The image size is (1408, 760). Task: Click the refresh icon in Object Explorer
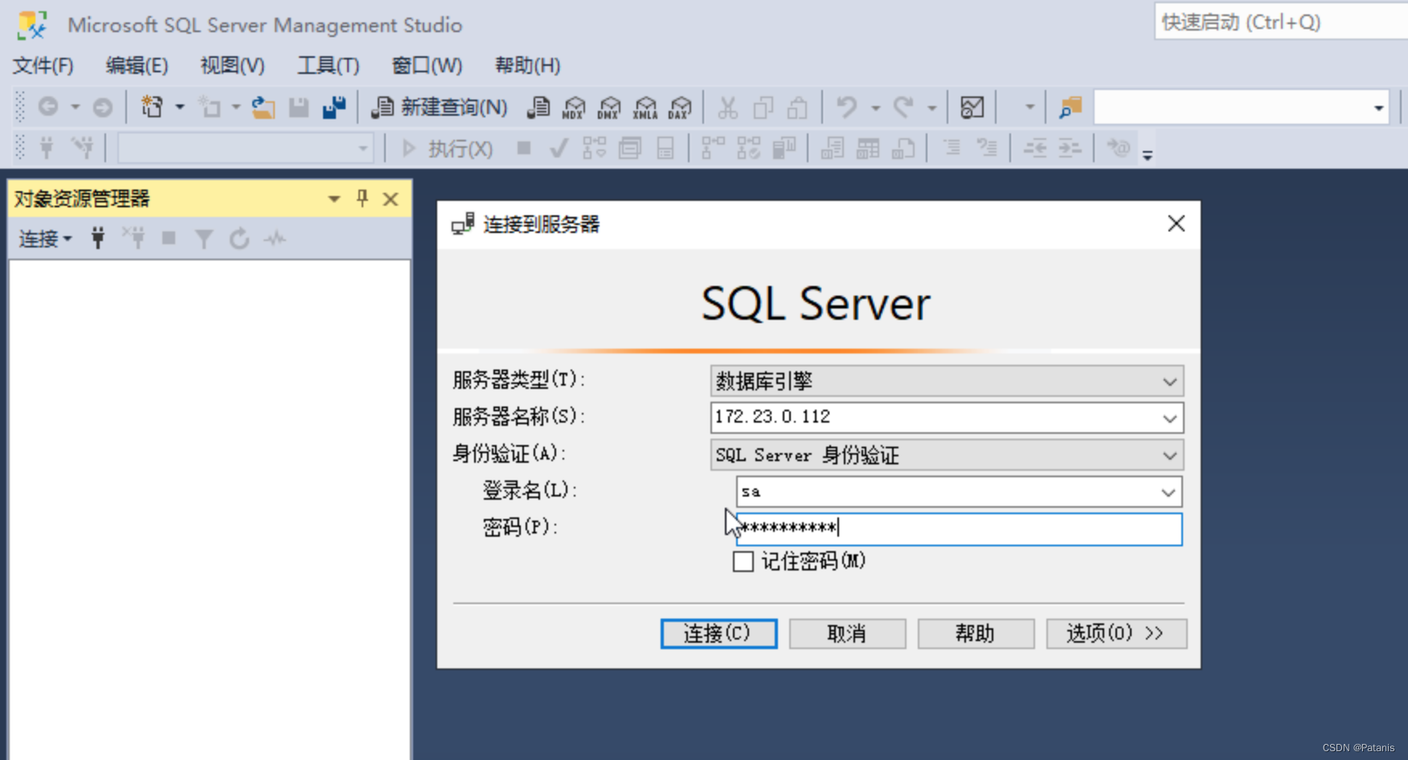click(x=239, y=239)
